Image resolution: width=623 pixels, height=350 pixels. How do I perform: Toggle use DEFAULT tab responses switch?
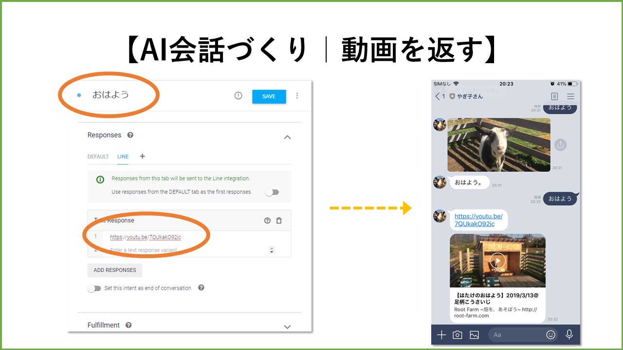click(x=272, y=192)
